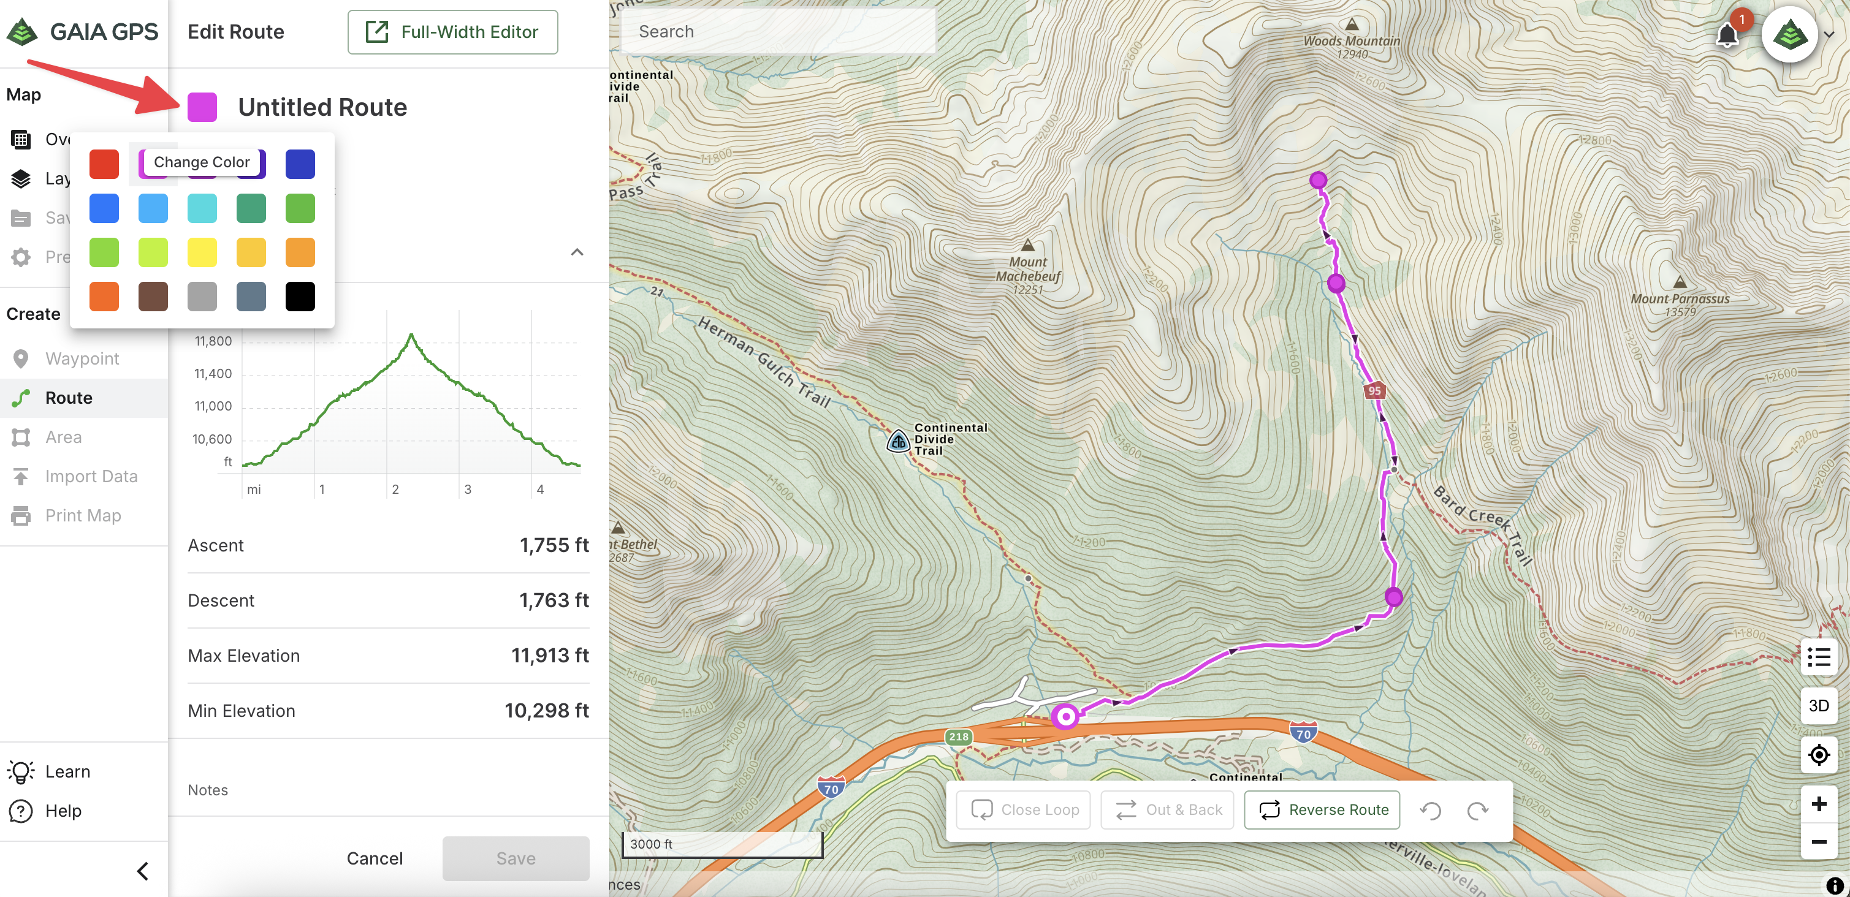Screen dimensions: 1850x897
Task: Collapse the elevation stats section chevron
Action: [577, 252]
